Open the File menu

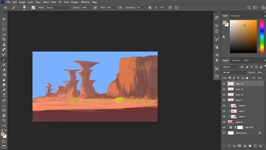coord(8,2)
